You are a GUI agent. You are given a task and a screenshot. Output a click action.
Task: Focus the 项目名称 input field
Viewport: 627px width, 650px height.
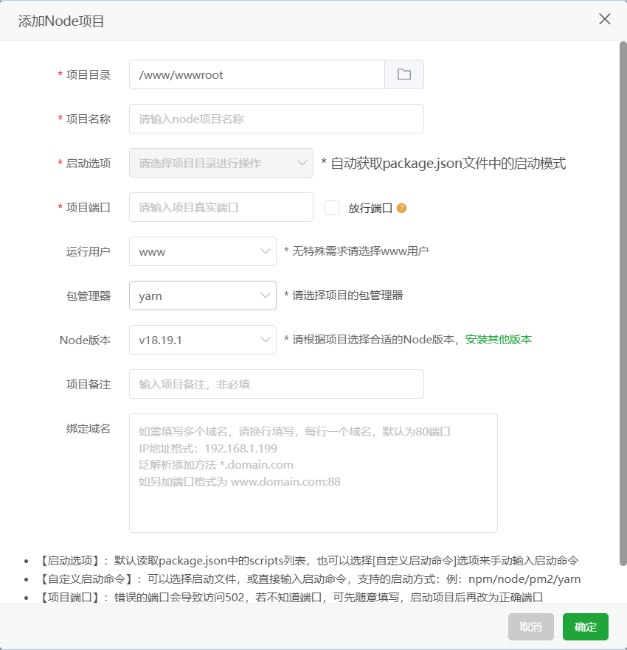276,119
